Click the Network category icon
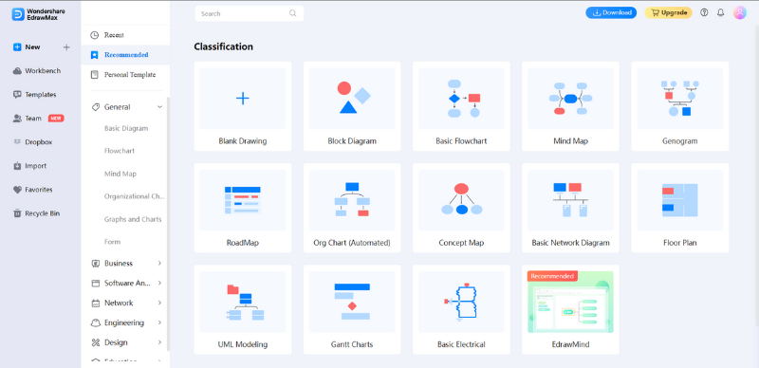 [x=96, y=304]
